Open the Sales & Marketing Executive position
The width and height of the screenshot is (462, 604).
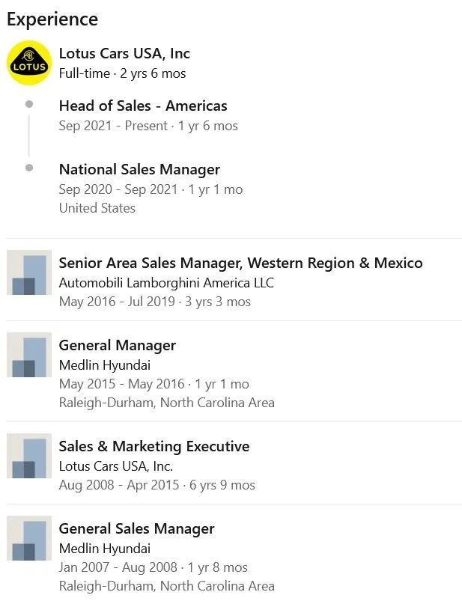pyautogui.click(x=154, y=446)
